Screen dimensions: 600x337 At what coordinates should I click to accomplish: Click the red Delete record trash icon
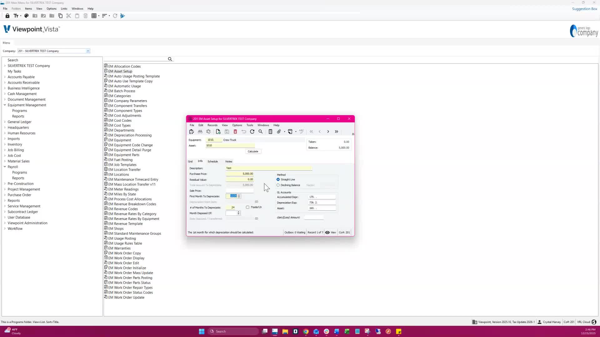pos(235,132)
